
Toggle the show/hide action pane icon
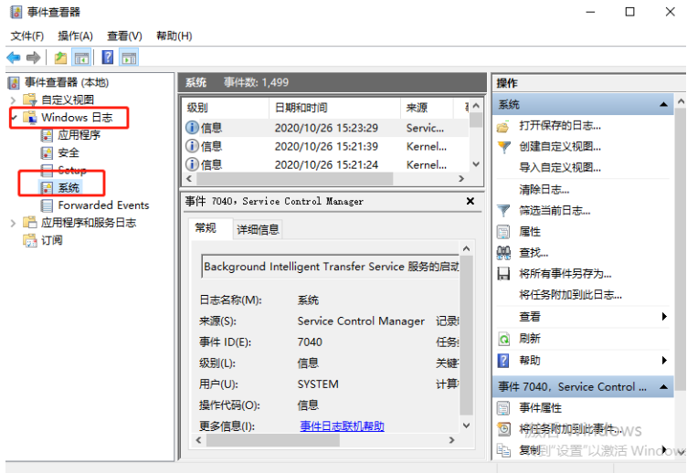coord(129,58)
